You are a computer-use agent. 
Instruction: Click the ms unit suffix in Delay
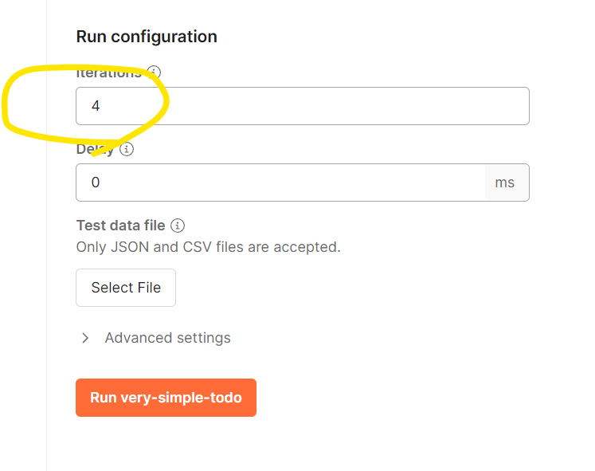[505, 183]
